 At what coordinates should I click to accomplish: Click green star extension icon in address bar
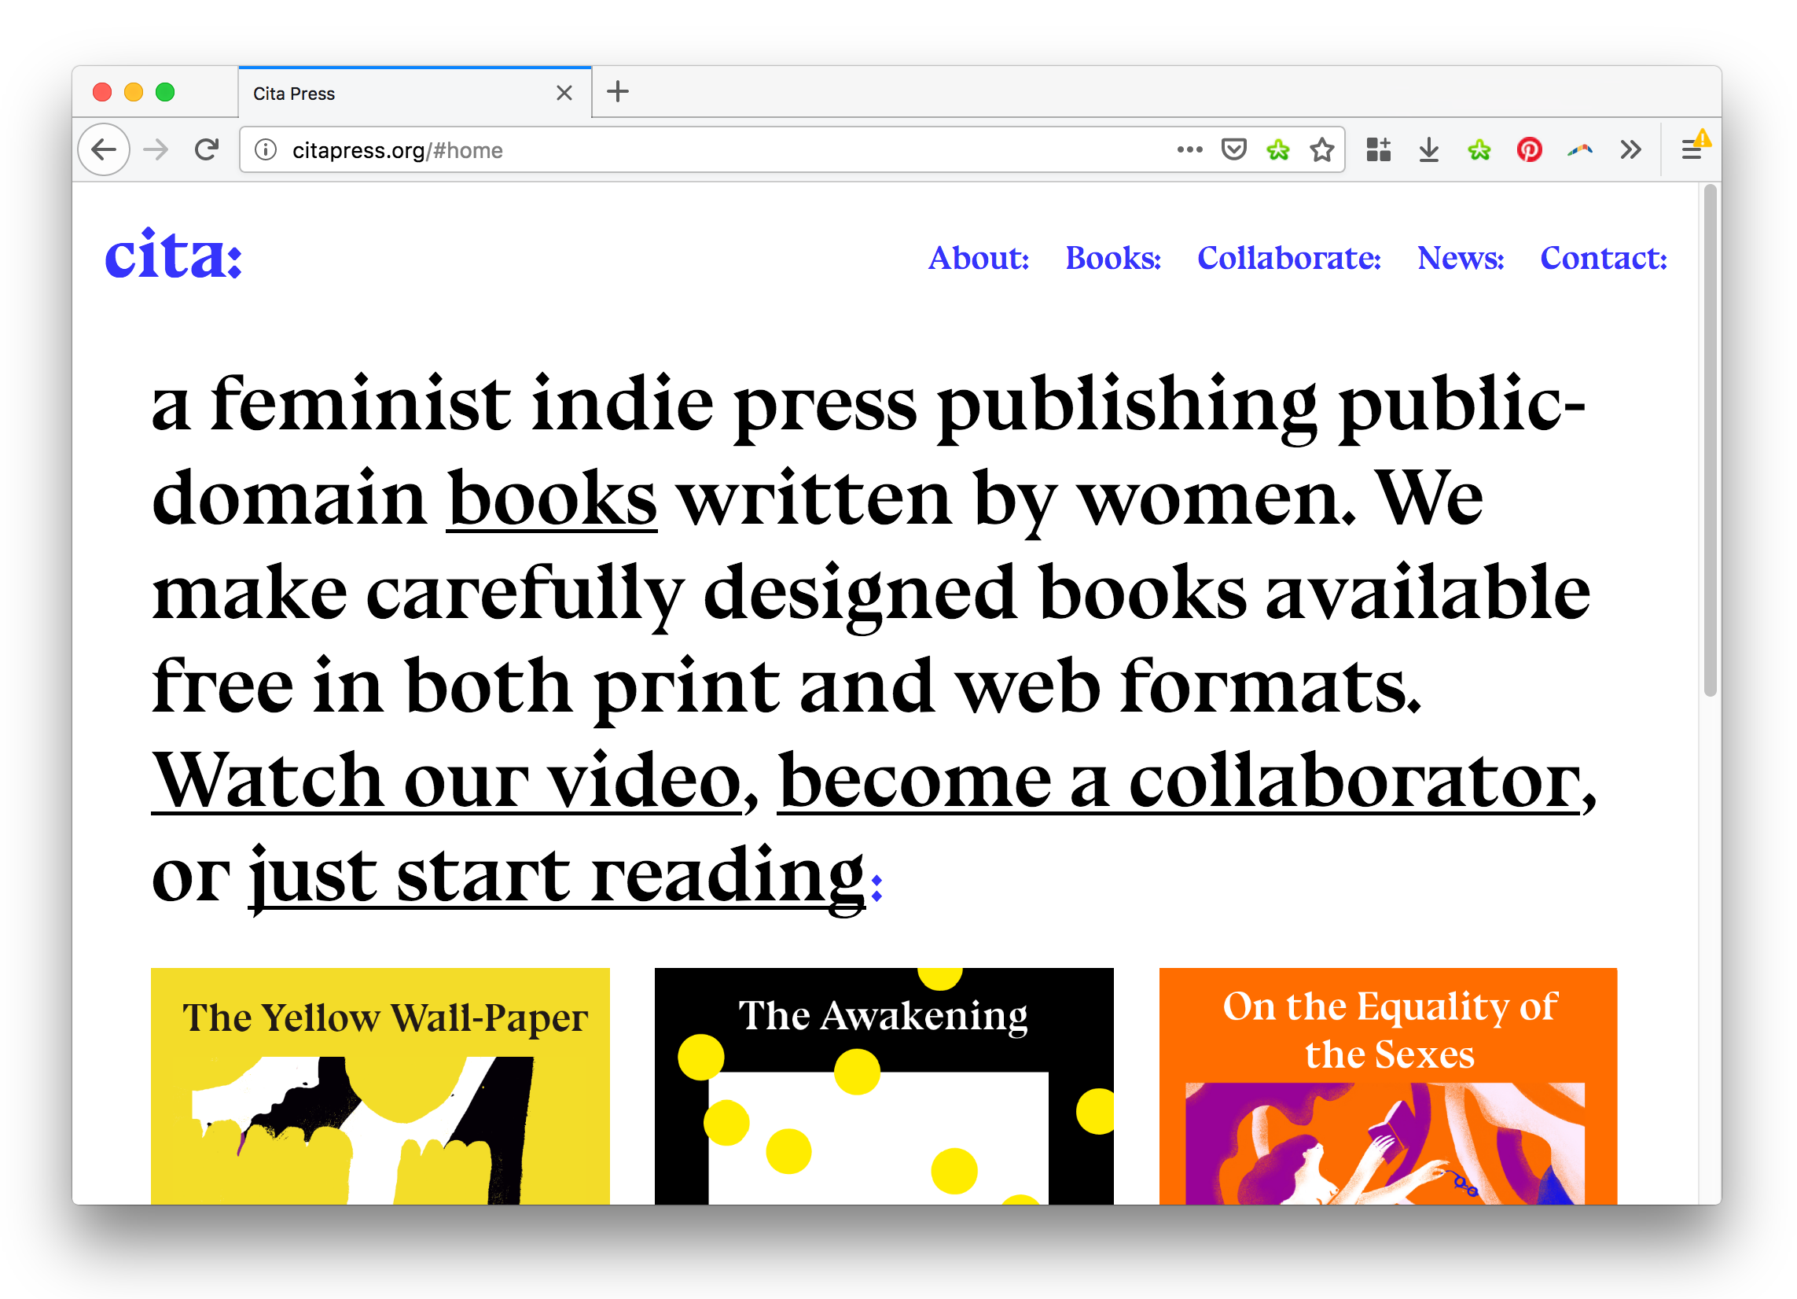(x=1277, y=149)
